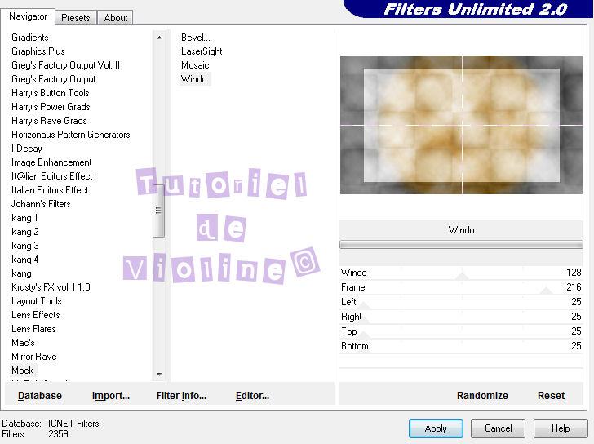Select Graphics Plus category
The width and height of the screenshot is (594, 444).
coord(38,51)
